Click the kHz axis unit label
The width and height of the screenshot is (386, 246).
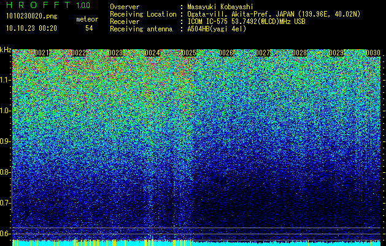coord(6,50)
